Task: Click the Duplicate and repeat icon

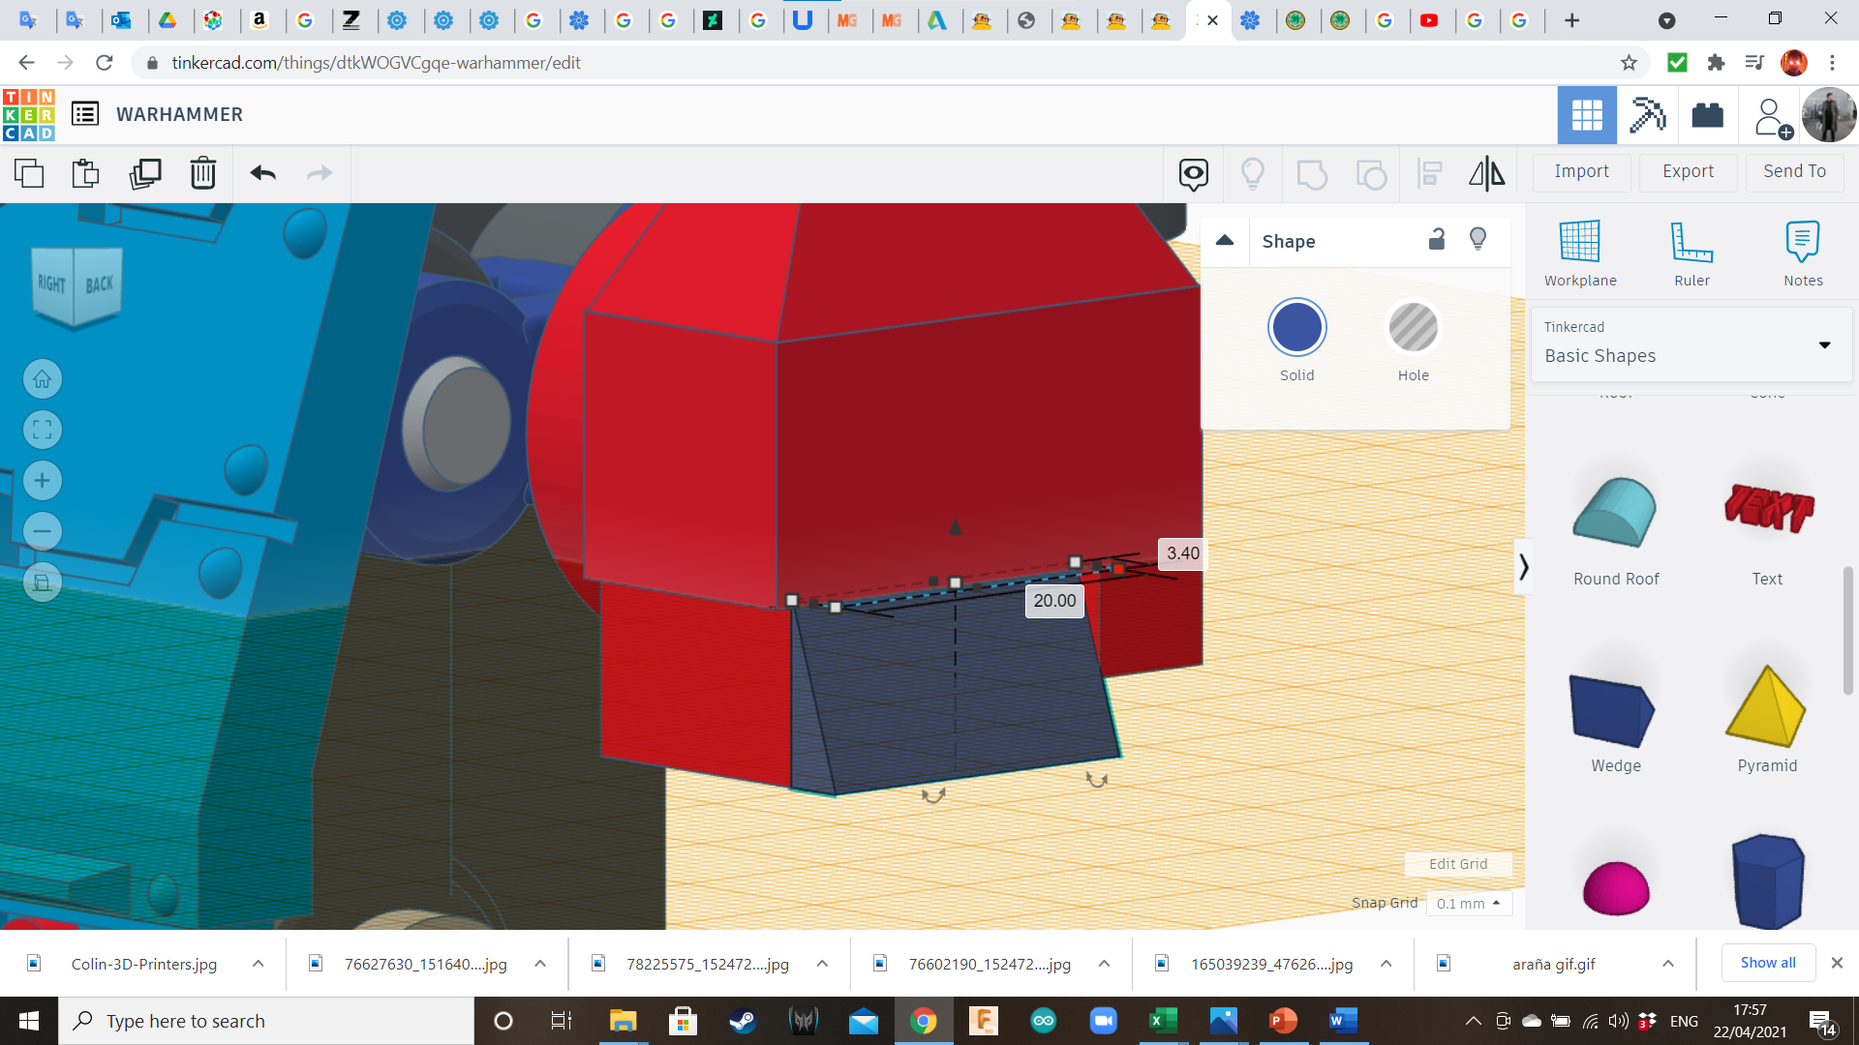Action: pos(145,173)
